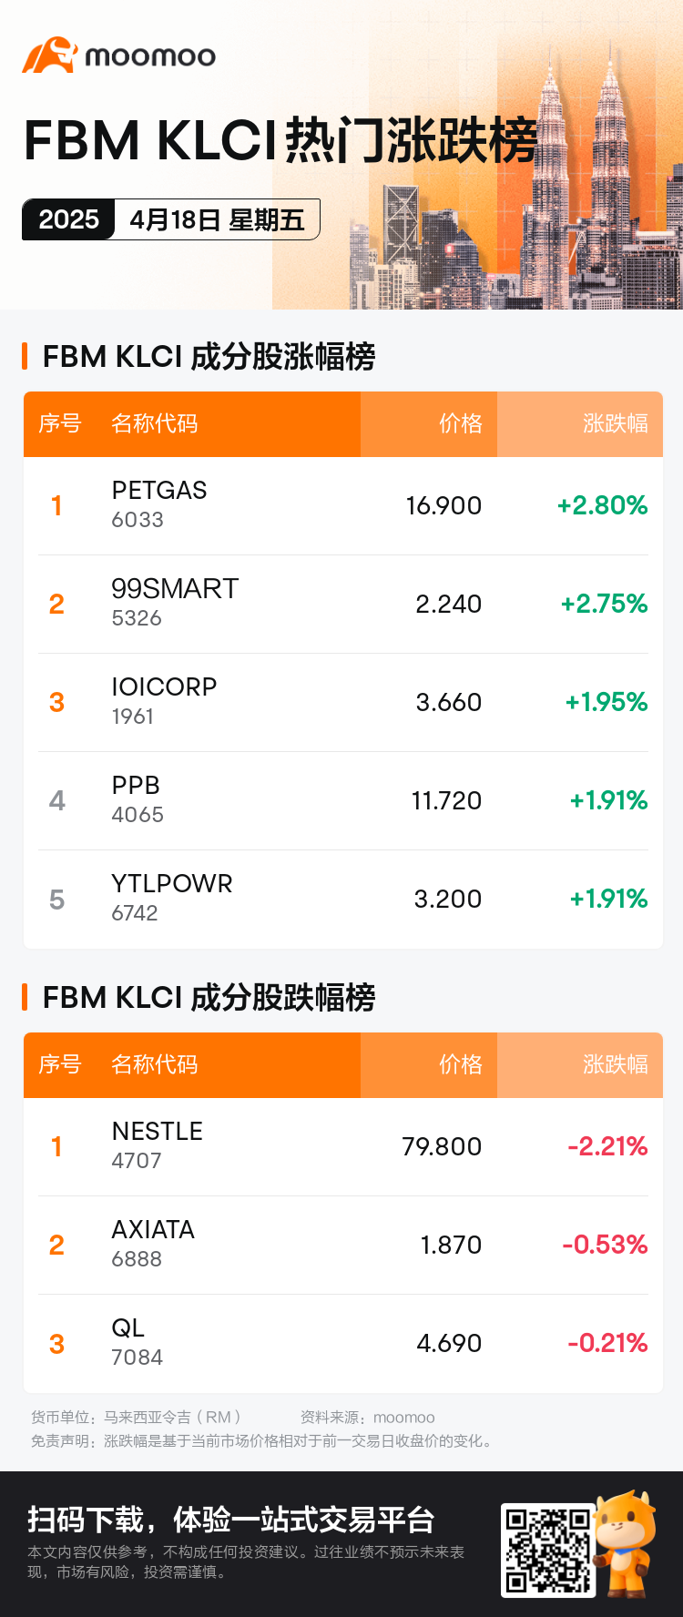Click the orange bull mascot by QR code

point(626,1544)
